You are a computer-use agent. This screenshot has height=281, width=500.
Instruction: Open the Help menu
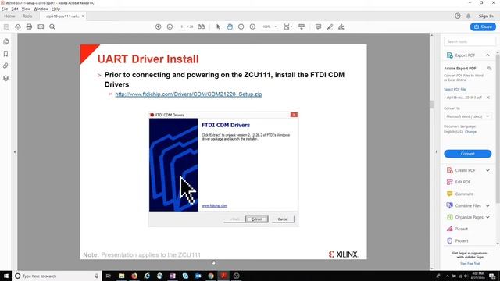[55, 9]
